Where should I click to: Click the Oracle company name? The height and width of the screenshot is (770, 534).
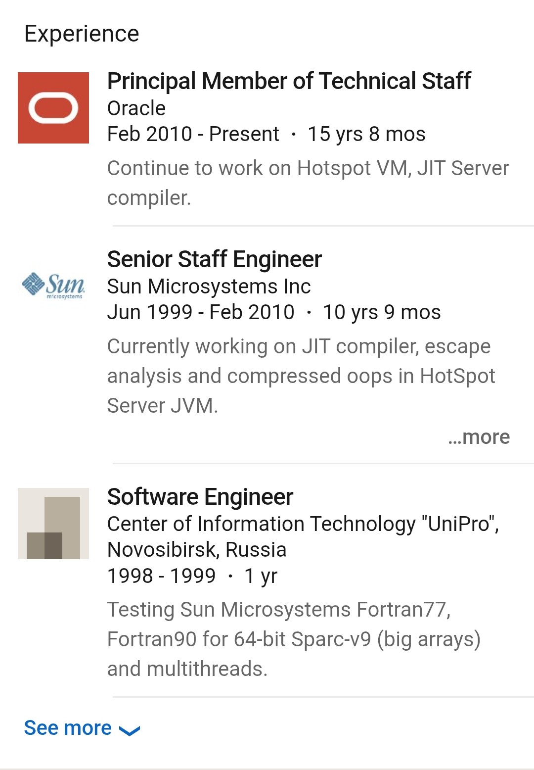(136, 108)
